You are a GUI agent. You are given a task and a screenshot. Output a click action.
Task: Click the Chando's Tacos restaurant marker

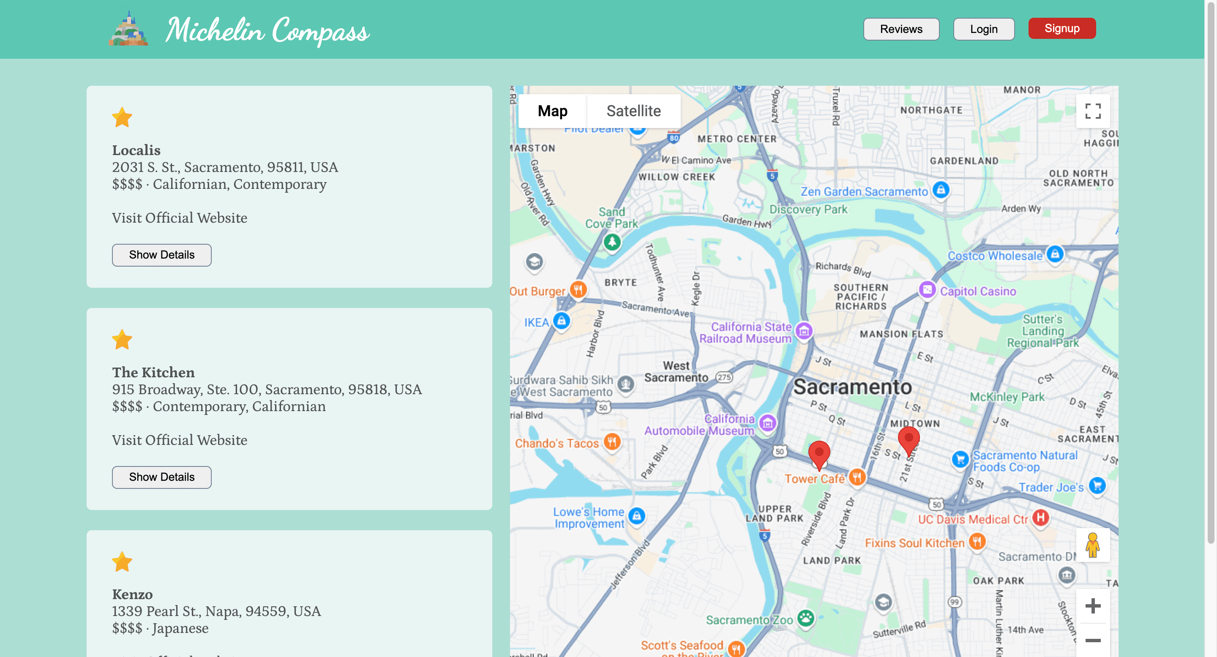(x=612, y=442)
